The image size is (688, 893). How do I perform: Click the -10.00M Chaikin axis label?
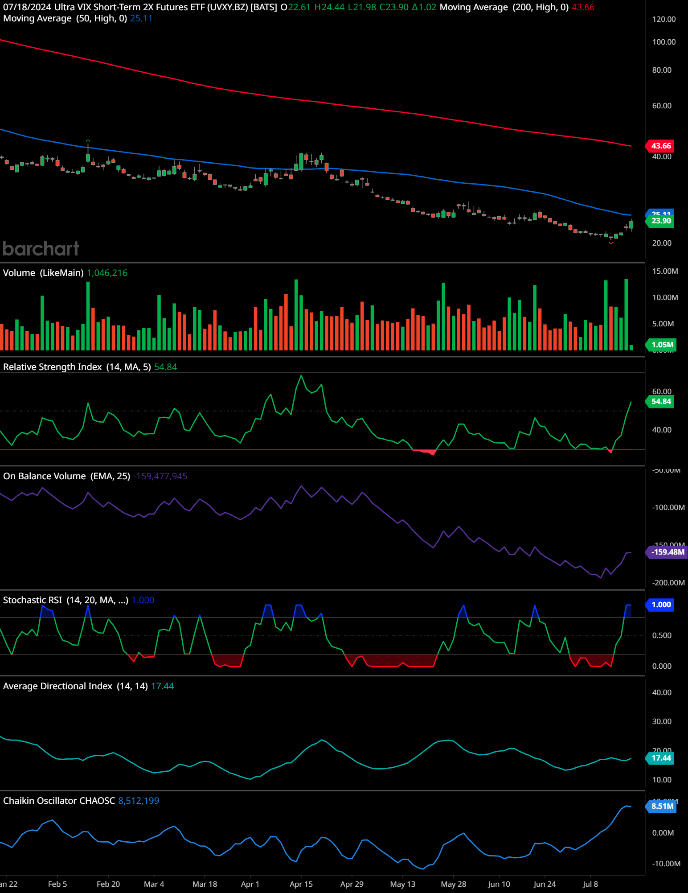point(666,864)
